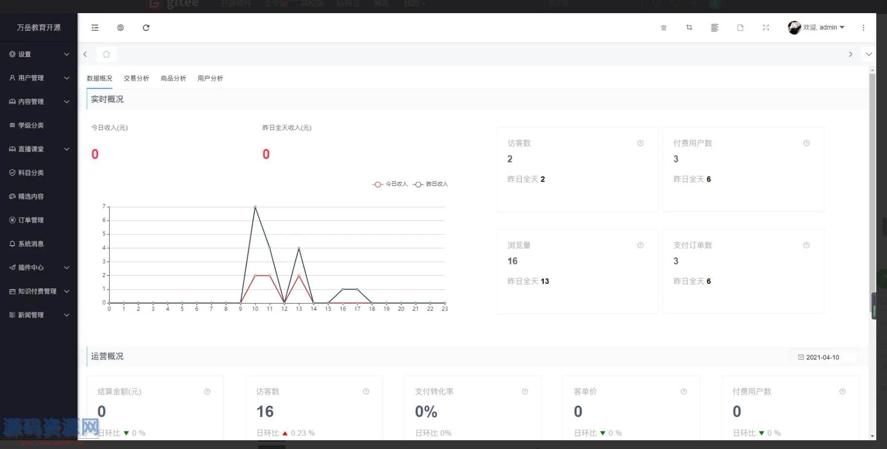Click the home breadcrumb icon
Viewport: 887px width, 449px height.
coord(106,54)
